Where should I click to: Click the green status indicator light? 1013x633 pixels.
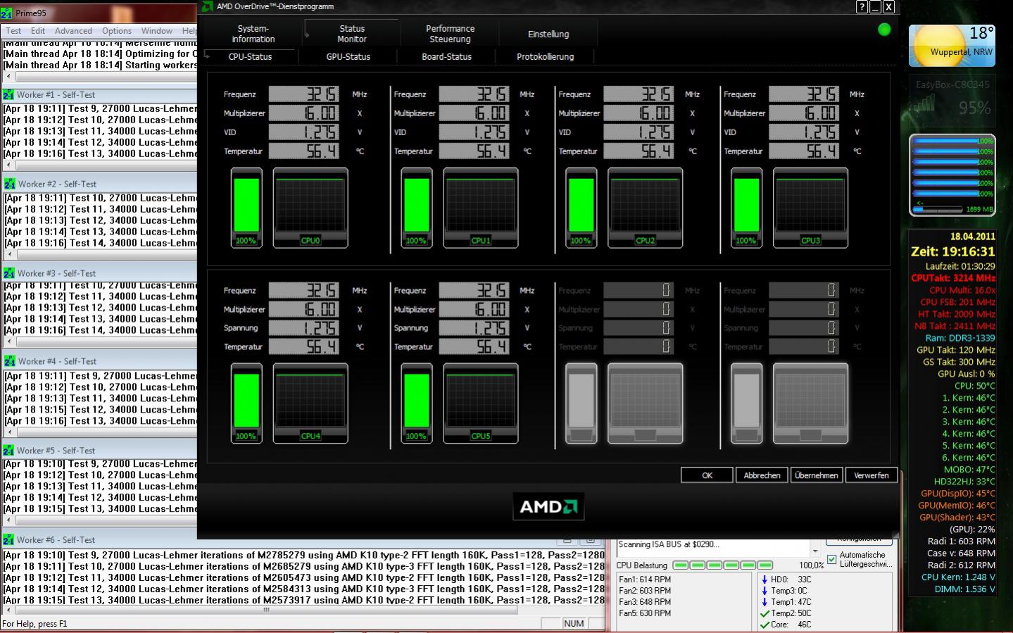pyautogui.click(x=884, y=30)
